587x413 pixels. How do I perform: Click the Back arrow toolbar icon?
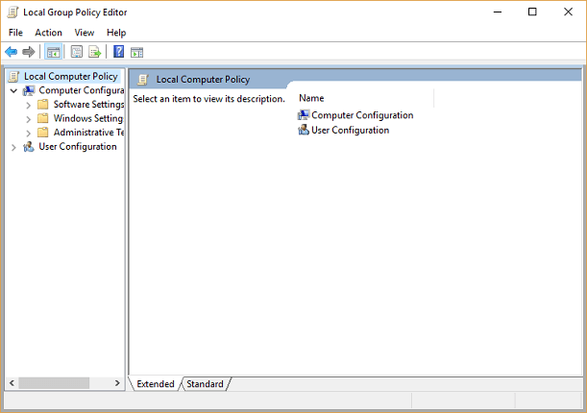pos(11,52)
